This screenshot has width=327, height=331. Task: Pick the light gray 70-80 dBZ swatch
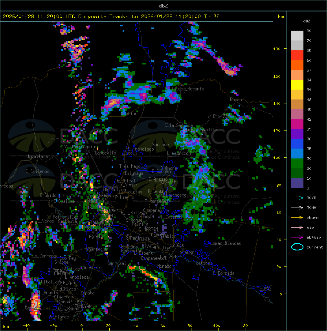(x=297, y=36)
